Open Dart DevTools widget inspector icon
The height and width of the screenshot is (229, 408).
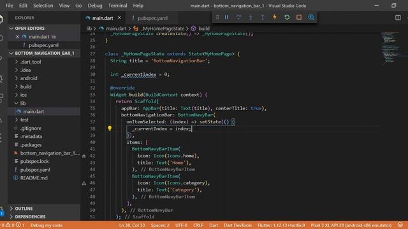[311, 17]
